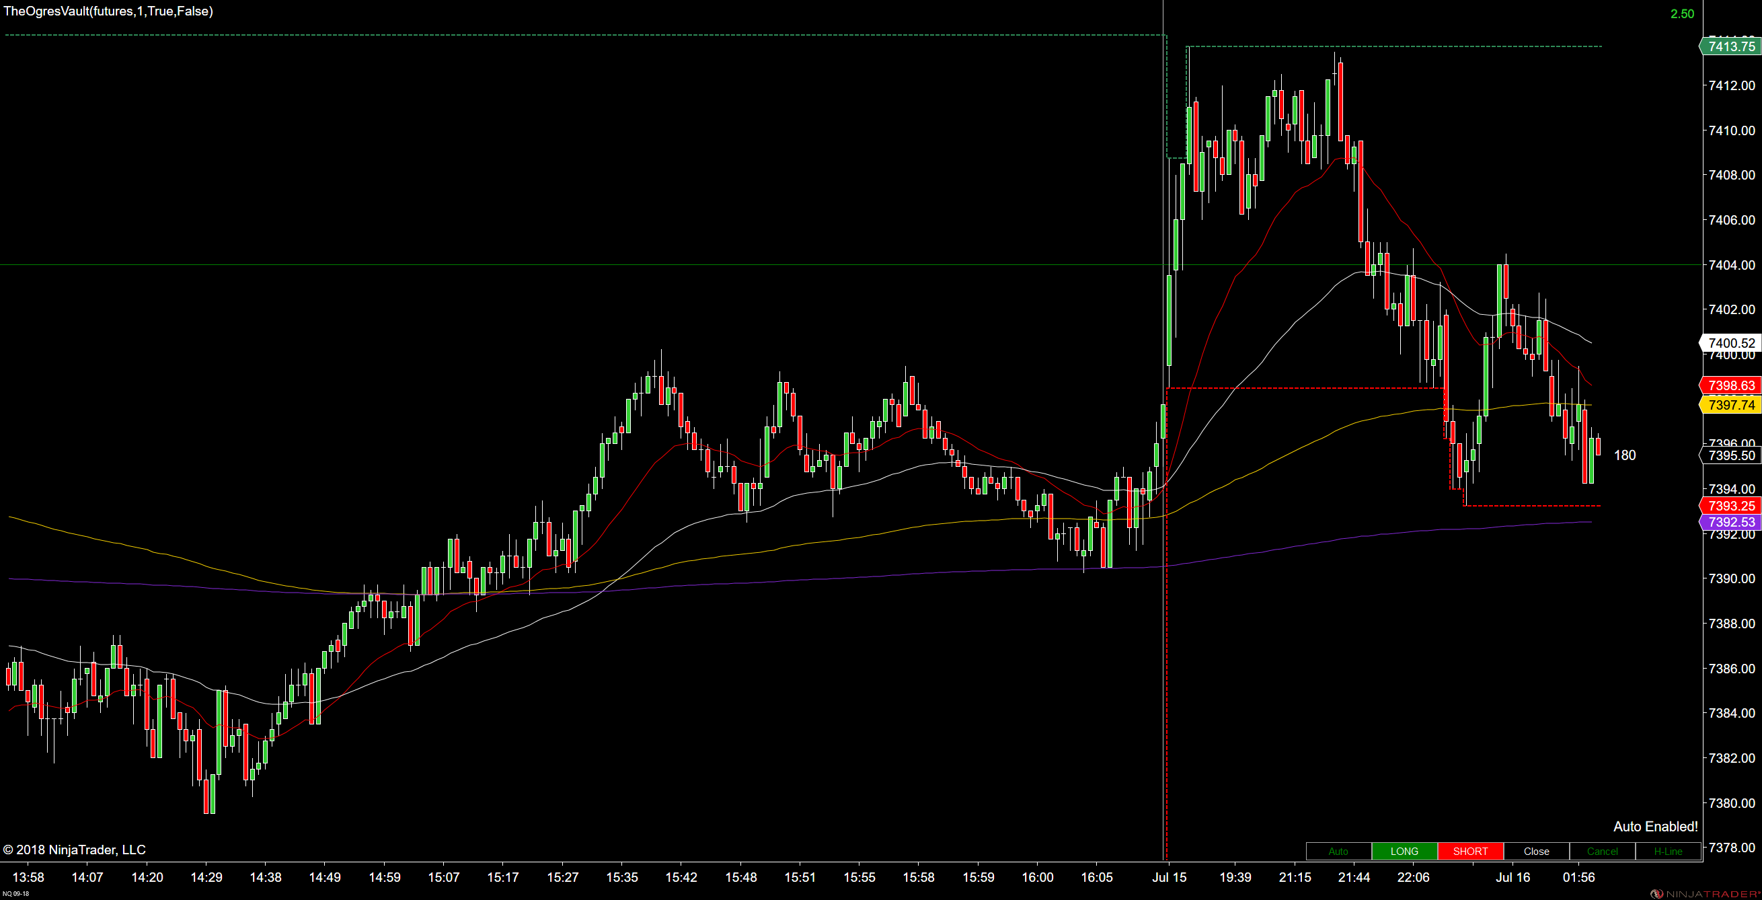Click the TheOgresVault indicator label
The height and width of the screenshot is (900, 1762).
coord(109,11)
